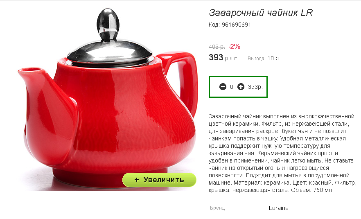Select the quantity value 0
This screenshot has height=219, width=361.
pos(232,87)
